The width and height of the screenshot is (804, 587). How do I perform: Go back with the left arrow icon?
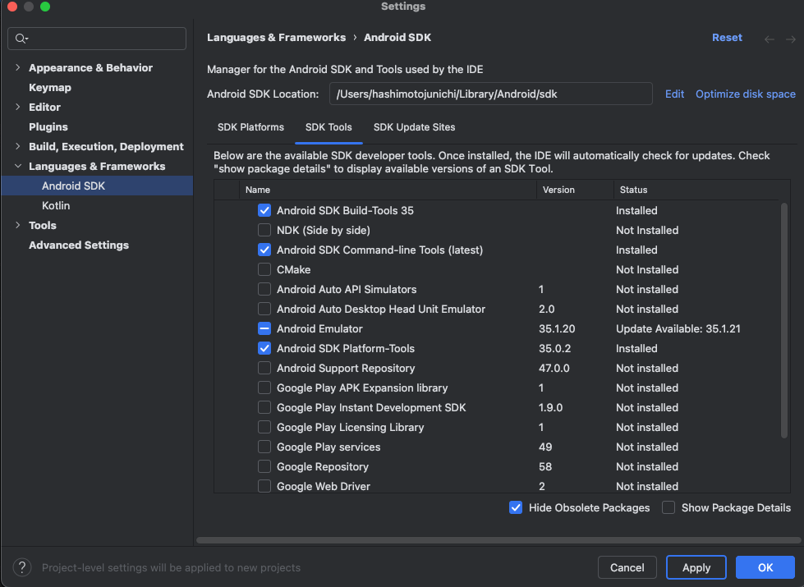coord(770,39)
